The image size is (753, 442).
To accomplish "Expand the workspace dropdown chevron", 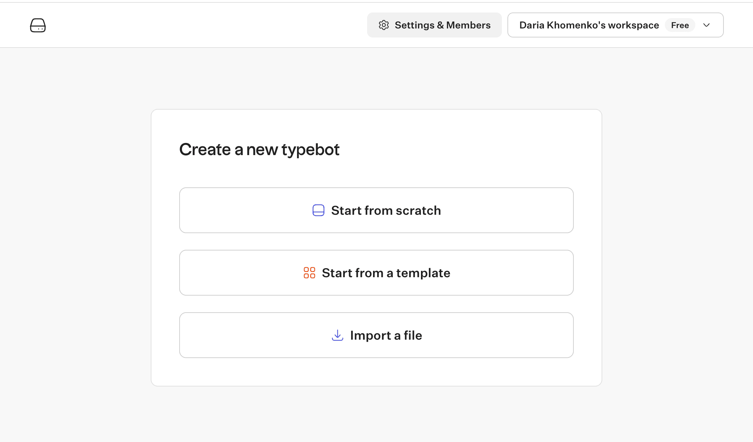I will coord(706,25).
